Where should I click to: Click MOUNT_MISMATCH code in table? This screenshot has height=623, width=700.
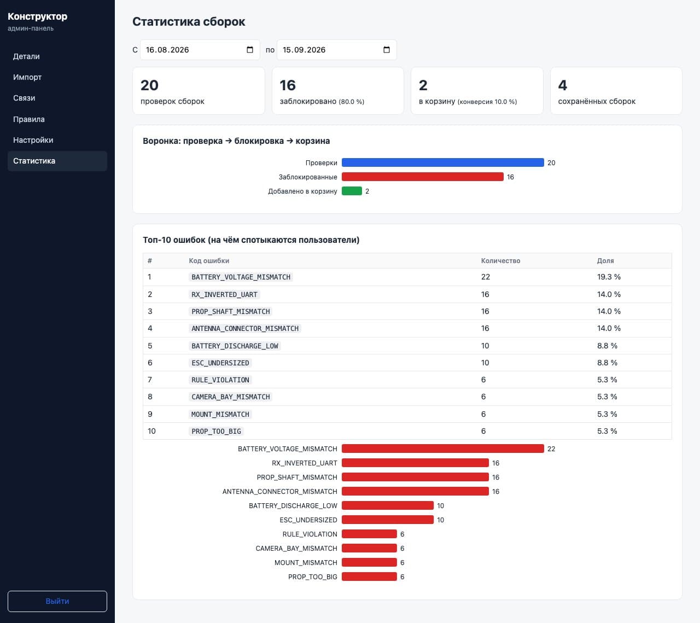tap(220, 414)
